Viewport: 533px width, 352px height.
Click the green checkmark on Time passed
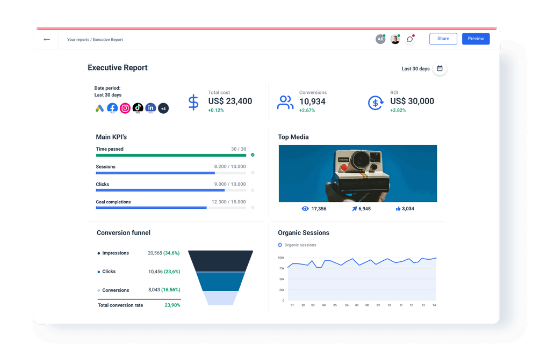coord(253,155)
